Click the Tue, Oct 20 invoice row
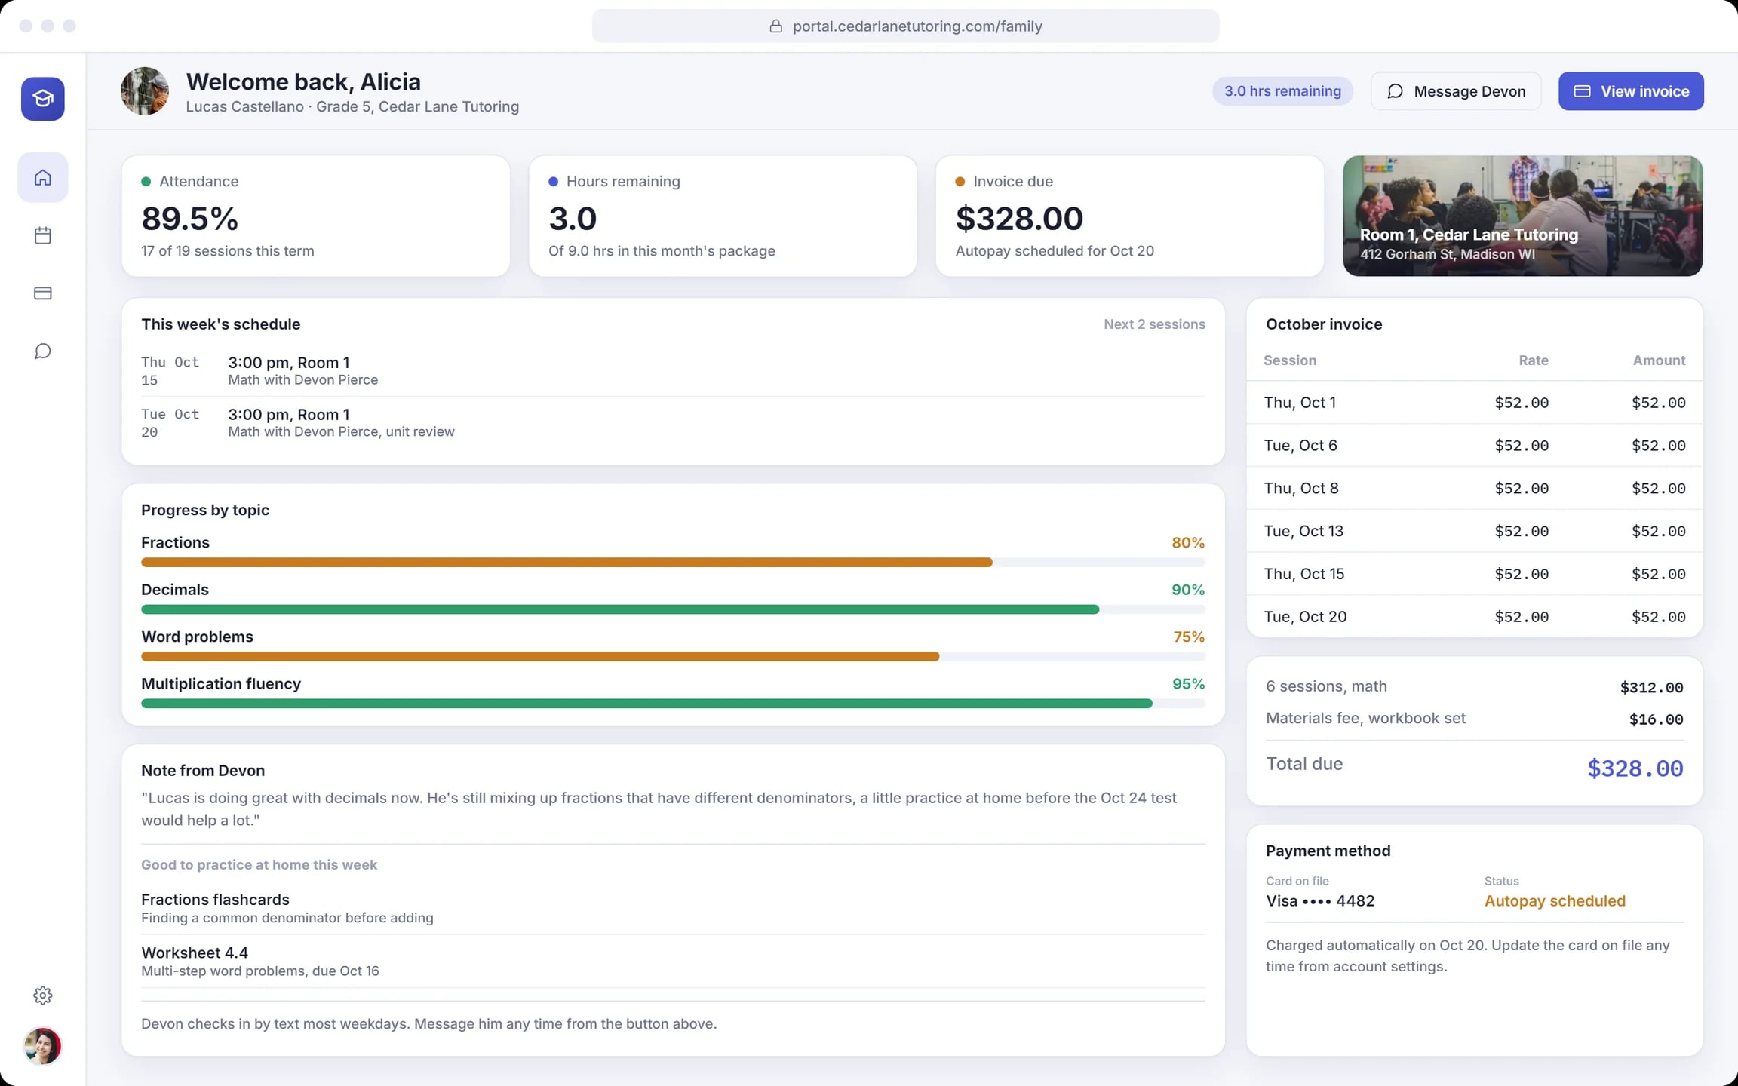The height and width of the screenshot is (1086, 1738). [x=1474, y=617]
